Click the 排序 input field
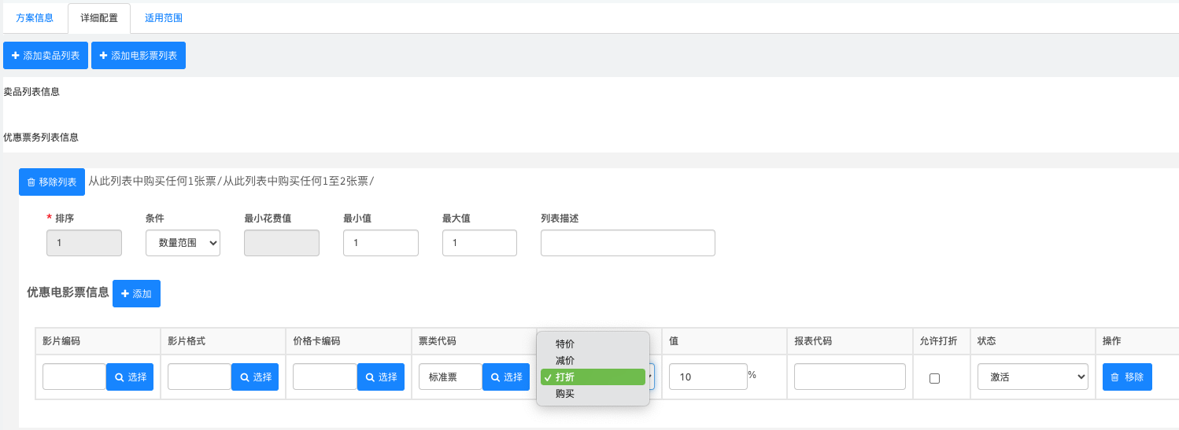The height and width of the screenshot is (430, 1179). 84,243
